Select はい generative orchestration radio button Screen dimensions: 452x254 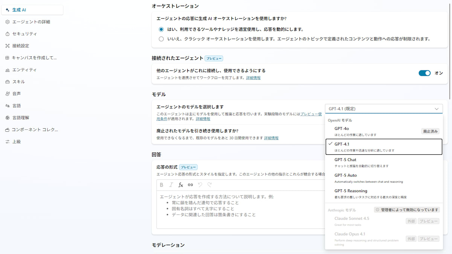tap(161, 29)
